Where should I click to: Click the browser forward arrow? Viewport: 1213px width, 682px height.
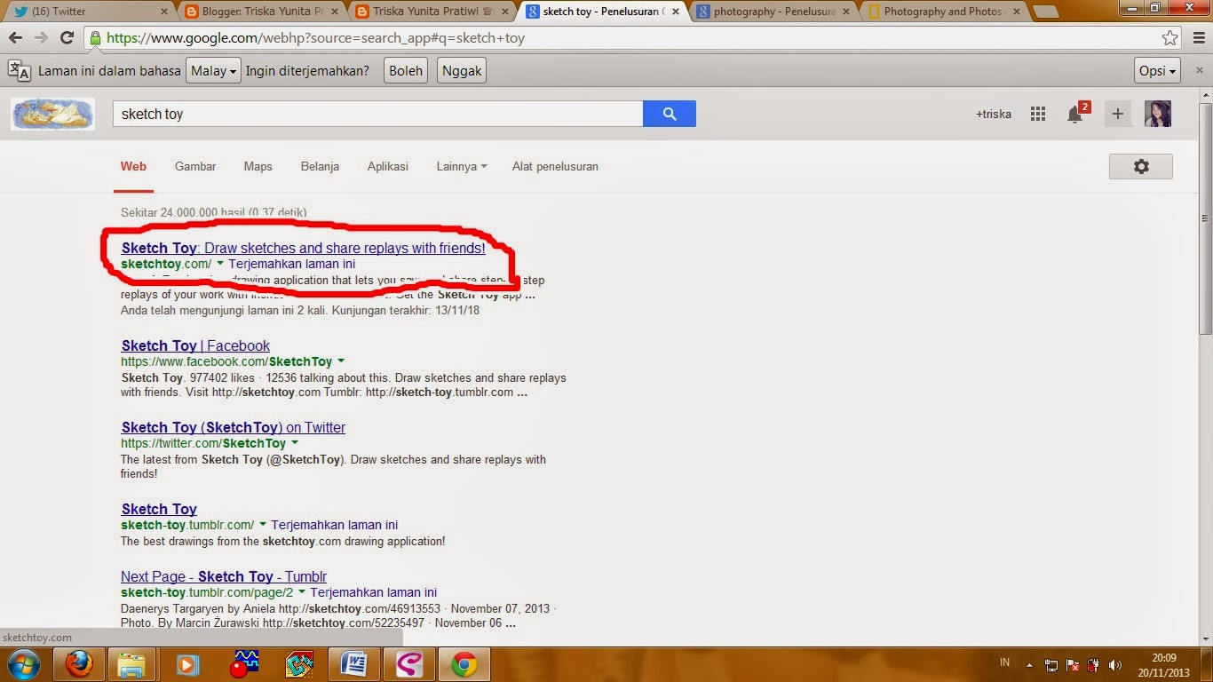(x=41, y=38)
